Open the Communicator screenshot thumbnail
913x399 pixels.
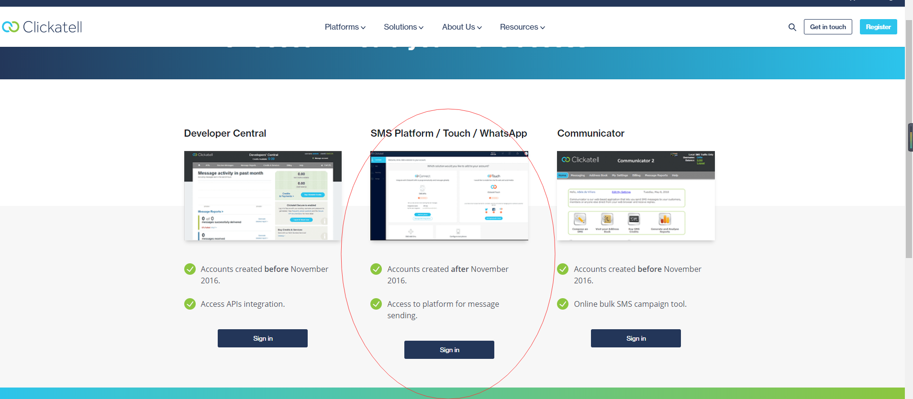click(x=635, y=195)
